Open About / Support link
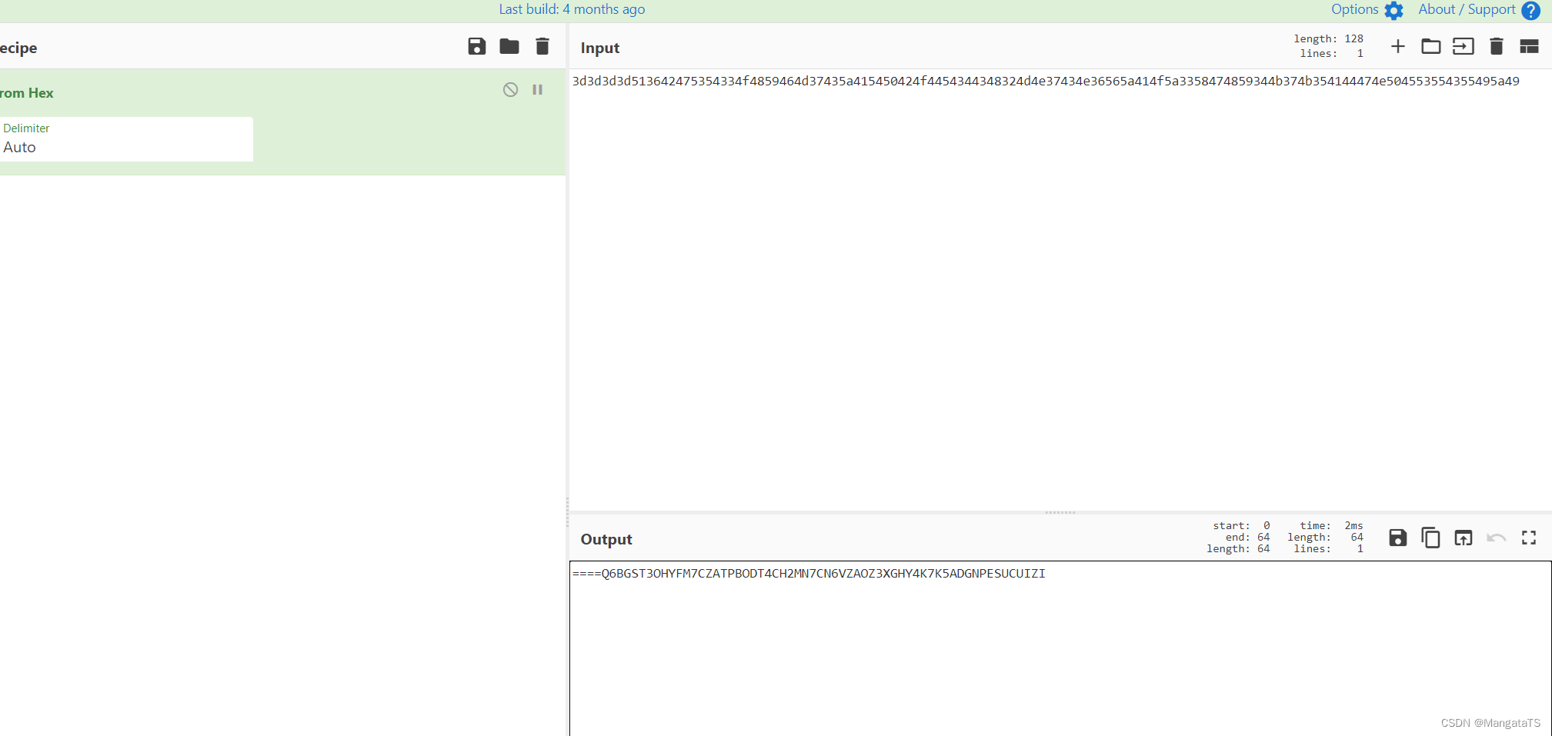The width and height of the screenshot is (1552, 736). (x=1467, y=9)
